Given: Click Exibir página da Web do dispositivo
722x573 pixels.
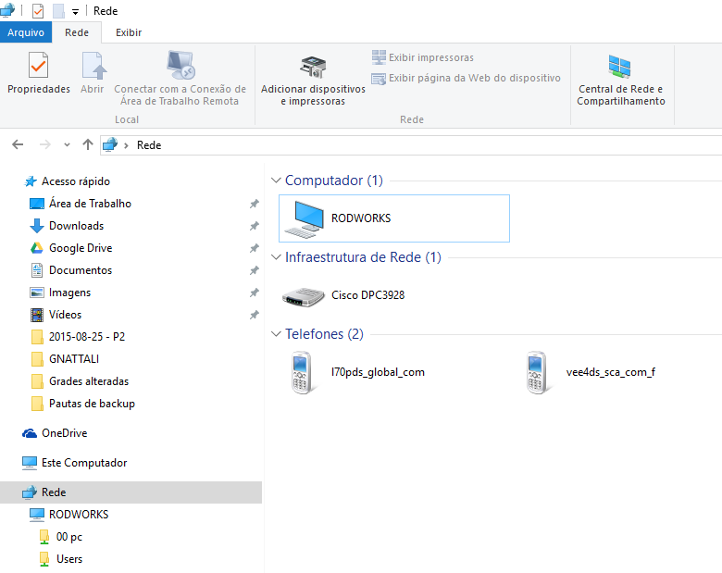Looking at the screenshot, I should [466, 79].
